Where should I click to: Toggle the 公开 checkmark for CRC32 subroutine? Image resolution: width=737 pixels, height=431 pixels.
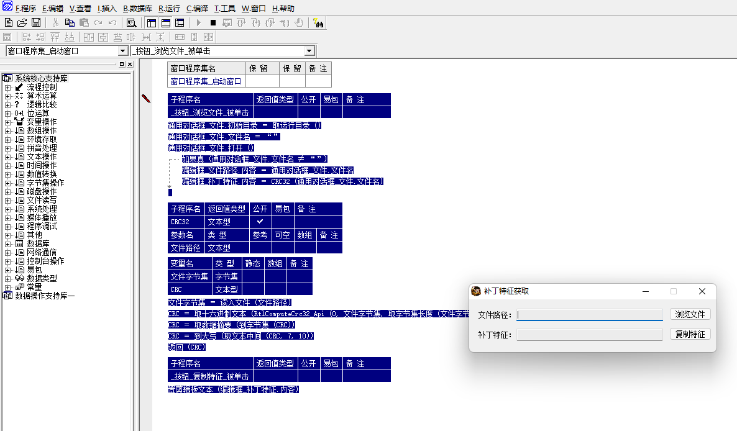click(x=260, y=222)
